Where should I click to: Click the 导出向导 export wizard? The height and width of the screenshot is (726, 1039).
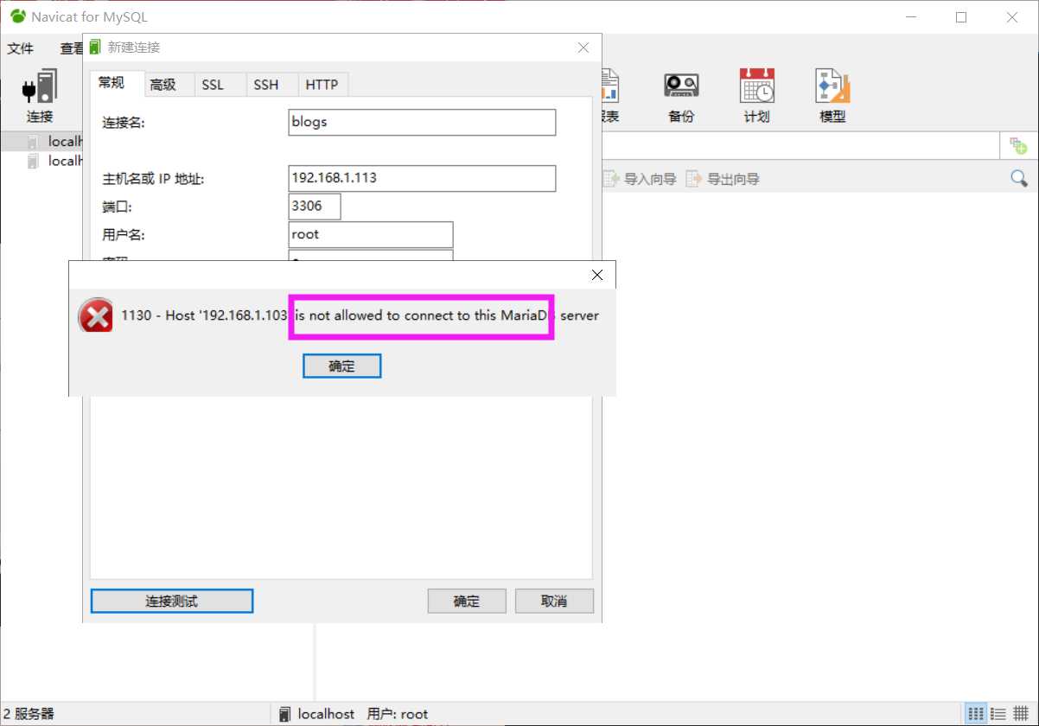click(x=723, y=179)
